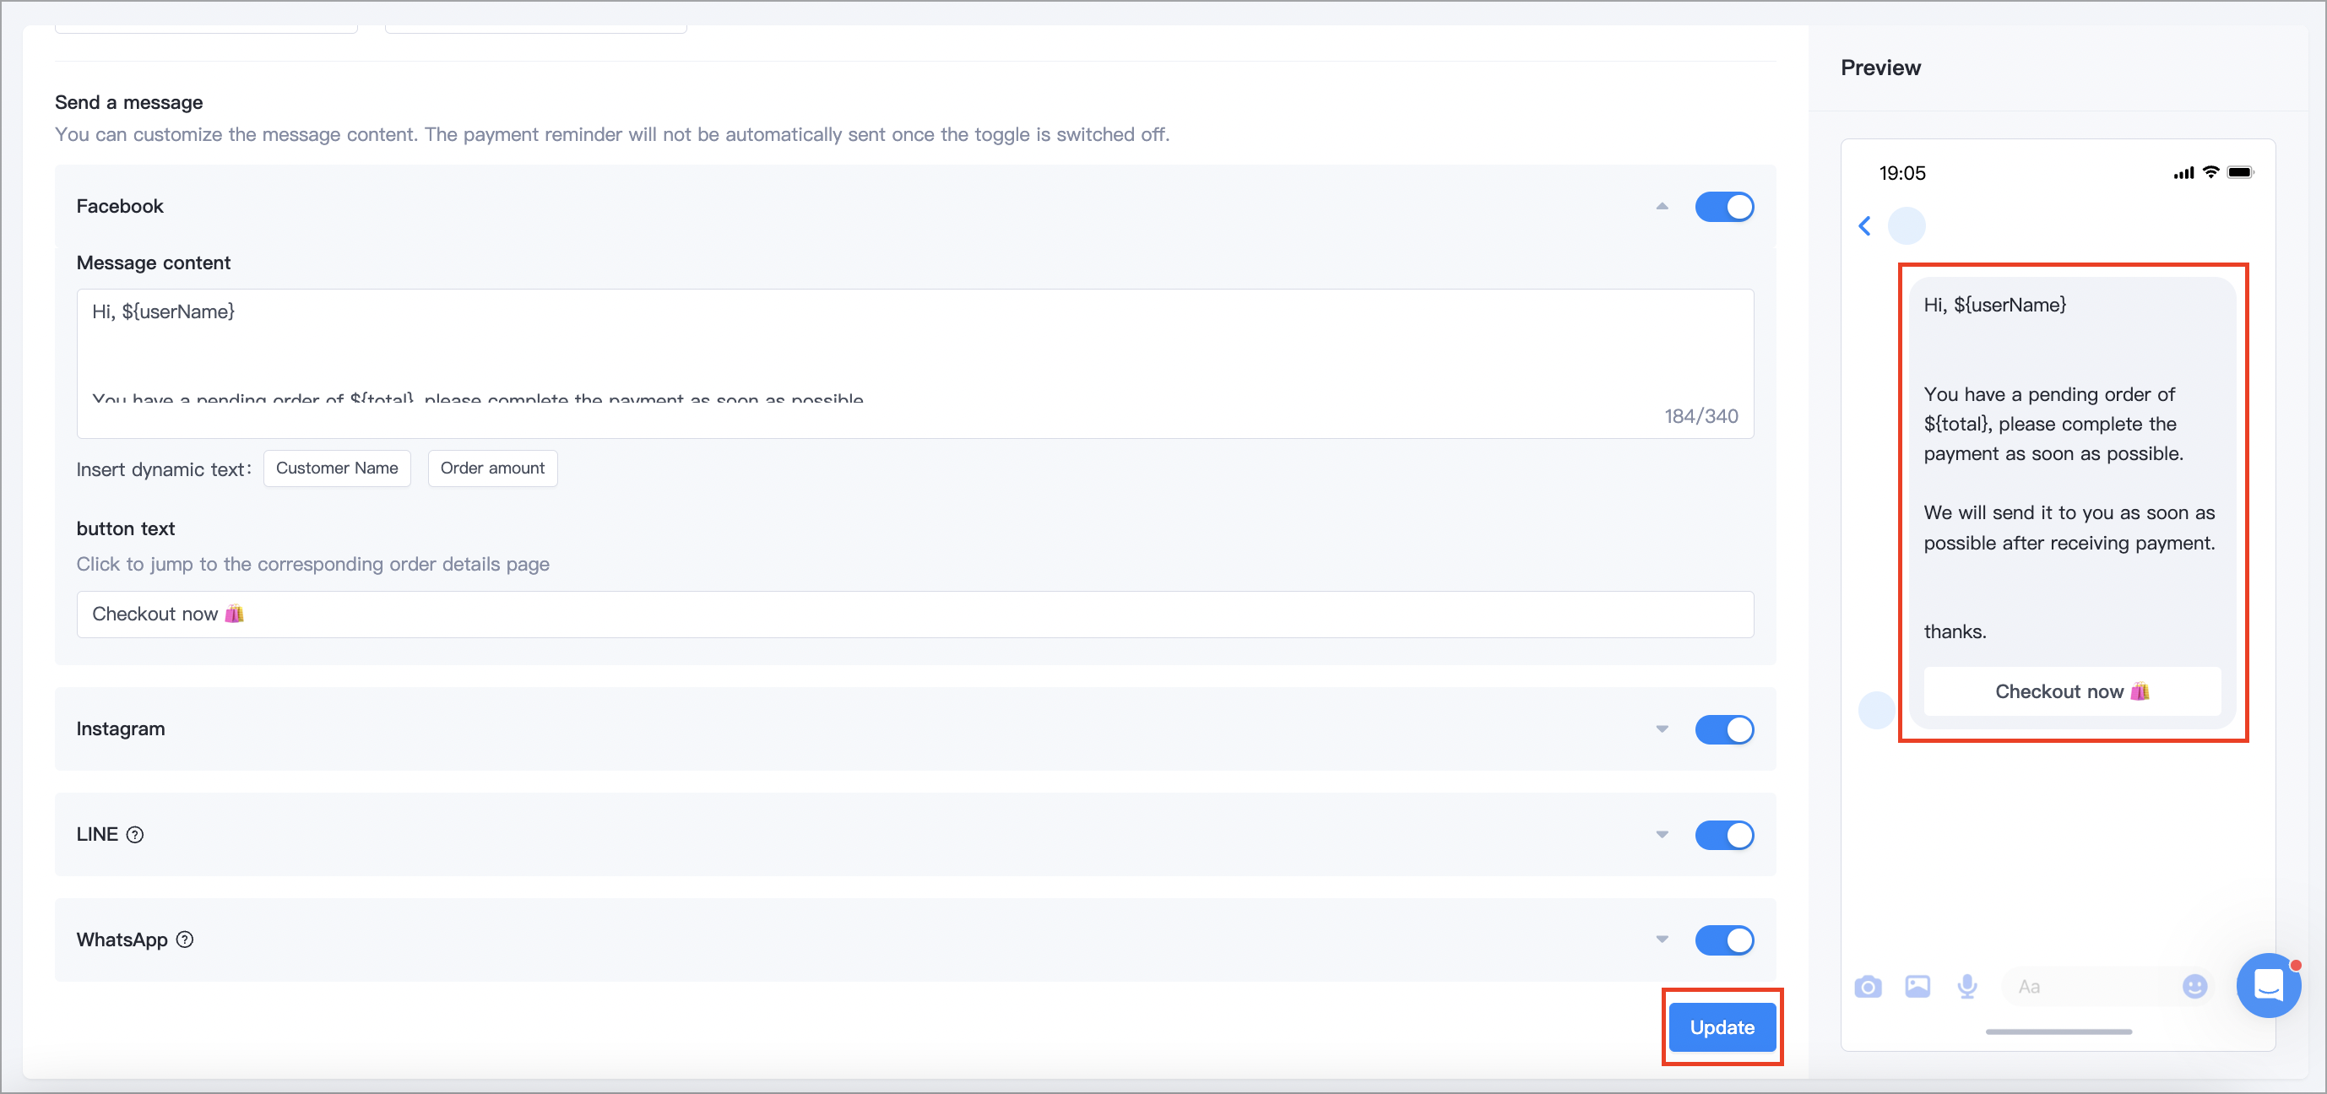2327x1094 pixels.
Task: Tap the camera icon in preview
Action: click(1869, 987)
